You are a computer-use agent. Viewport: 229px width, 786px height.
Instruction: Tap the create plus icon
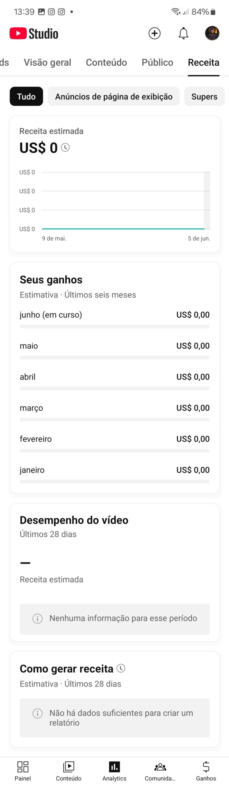(155, 33)
